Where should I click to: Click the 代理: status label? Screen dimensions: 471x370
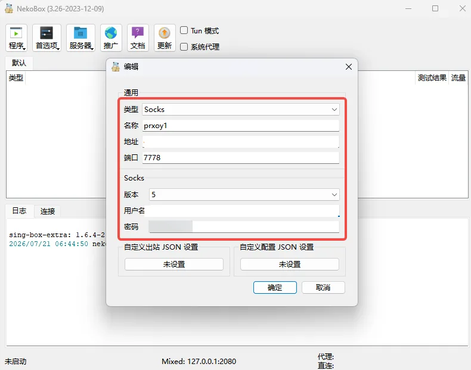point(326,356)
